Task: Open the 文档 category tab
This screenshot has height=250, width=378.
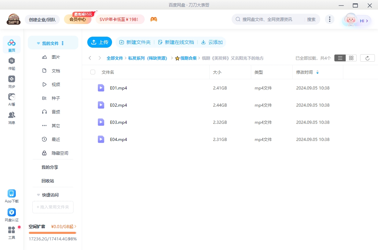Action: tap(56, 71)
